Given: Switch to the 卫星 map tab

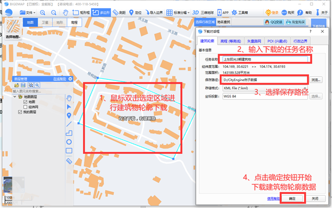Looking at the screenshot, I should [x=45, y=22].
